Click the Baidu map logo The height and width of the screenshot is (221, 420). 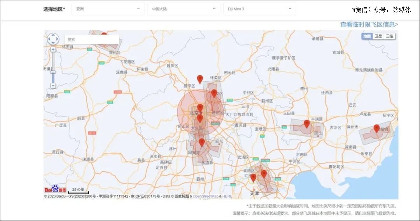click(x=55, y=189)
